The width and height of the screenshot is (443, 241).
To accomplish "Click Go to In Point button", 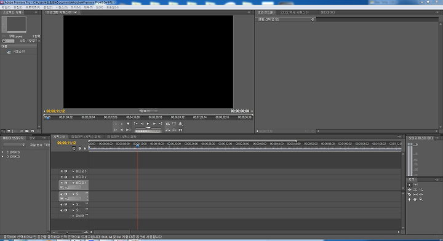I will pyautogui.click(x=116, y=130).
